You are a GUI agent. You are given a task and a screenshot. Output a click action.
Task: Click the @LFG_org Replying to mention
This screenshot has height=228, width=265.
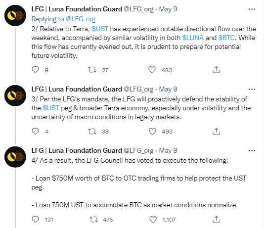(x=81, y=19)
